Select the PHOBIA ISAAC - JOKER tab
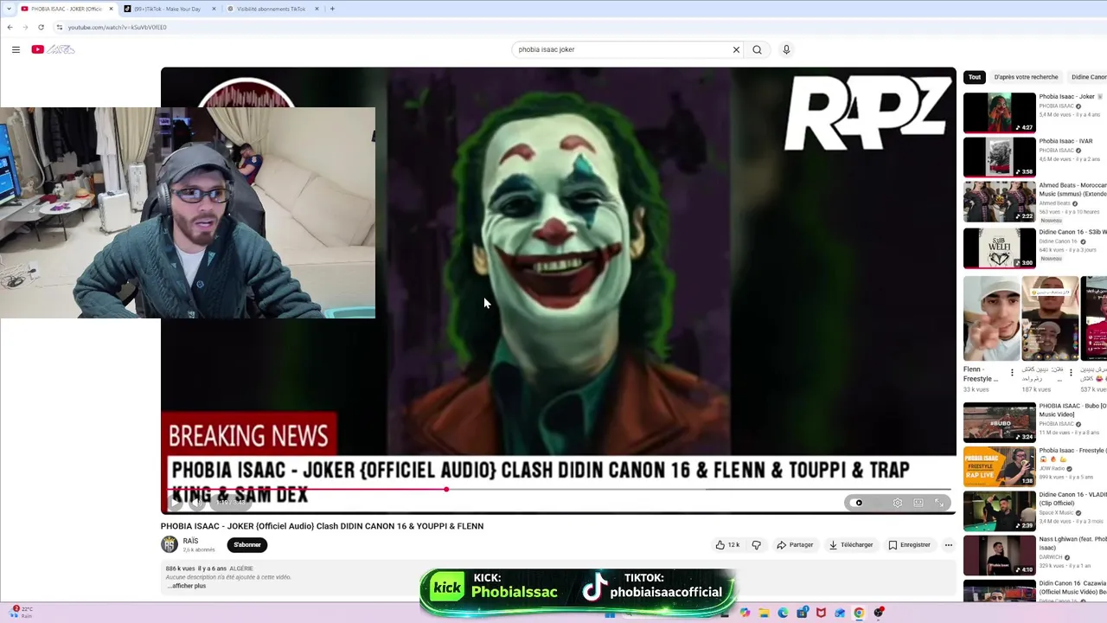Image resolution: width=1107 pixels, height=623 pixels. [x=66, y=9]
